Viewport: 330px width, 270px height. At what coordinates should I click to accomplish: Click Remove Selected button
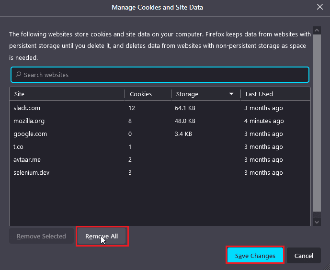(x=41, y=236)
